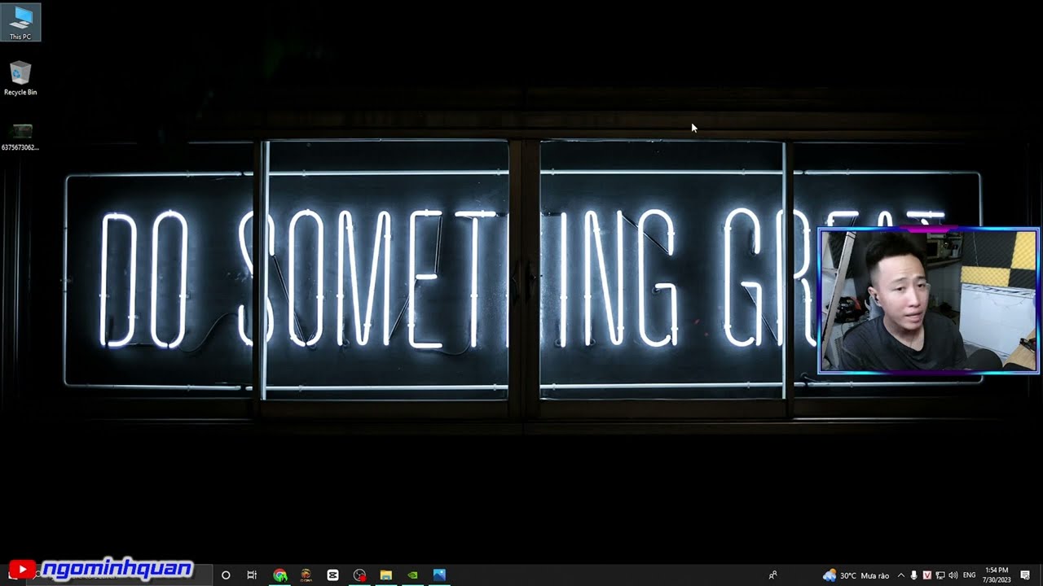Select the Recycle Bin desktop icon
Screen dimensions: 1043x586
[x=20, y=78]
